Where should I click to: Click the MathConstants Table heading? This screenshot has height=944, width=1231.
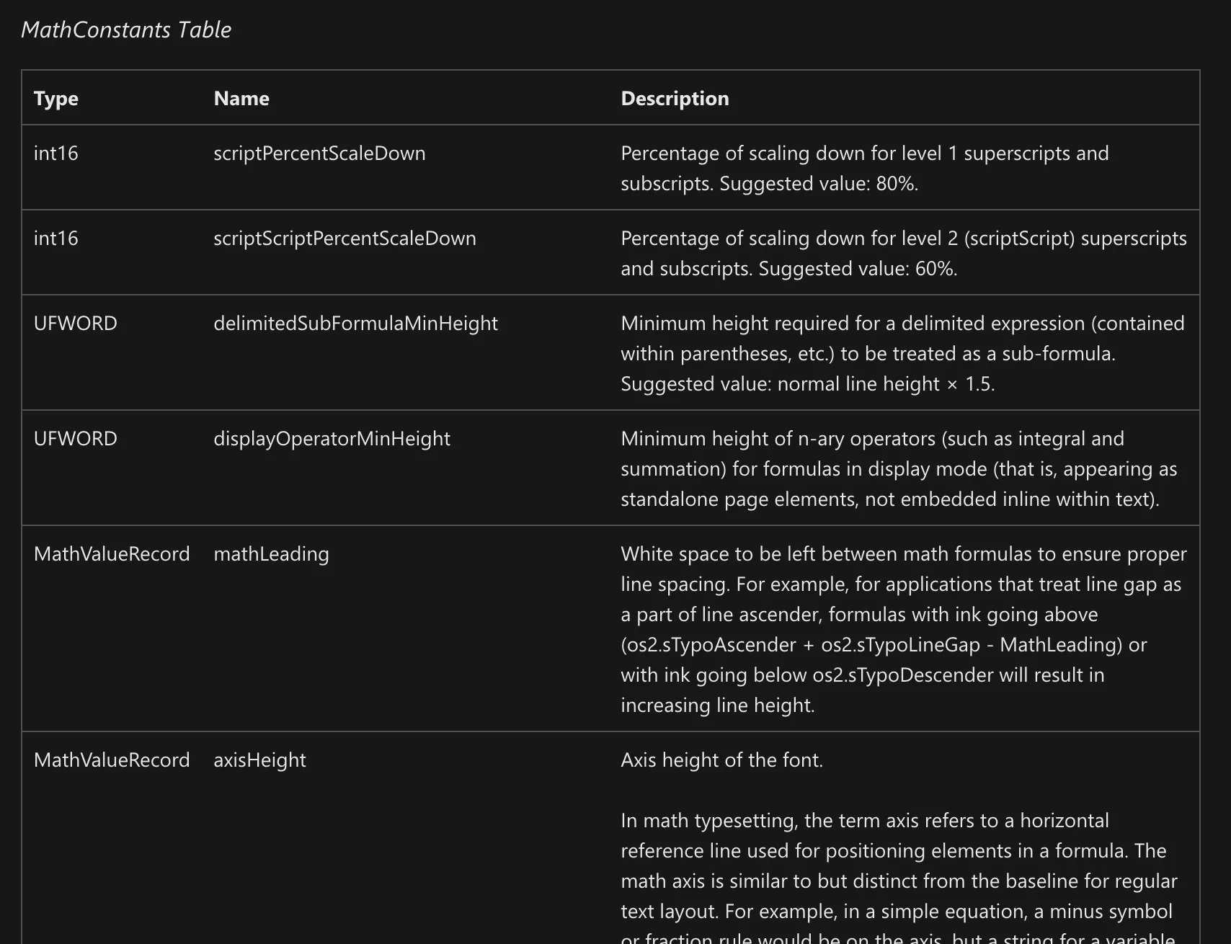point(126,30)
